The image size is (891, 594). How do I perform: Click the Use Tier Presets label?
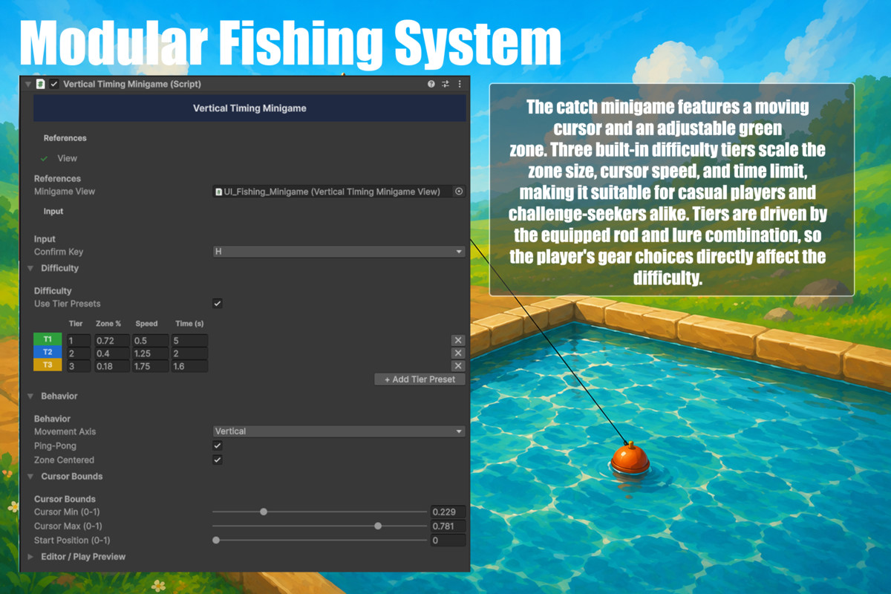[x=68, y=304]
